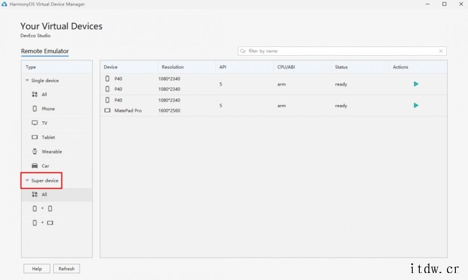Click the Help button
The width and height of the screenshot is (468, 280).
point(37,269)
